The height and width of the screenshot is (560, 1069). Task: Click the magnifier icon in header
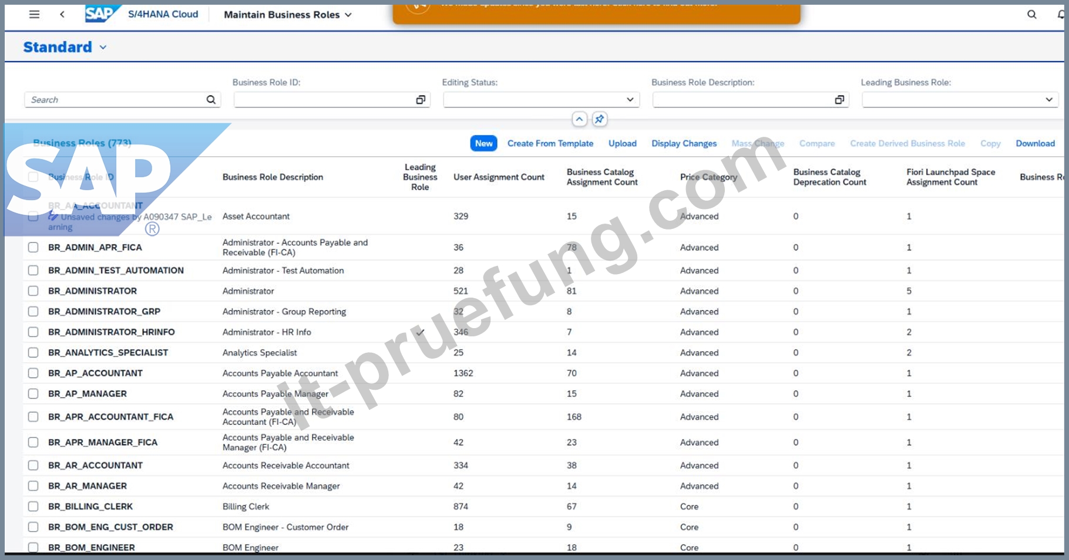tap(1031, 14)
